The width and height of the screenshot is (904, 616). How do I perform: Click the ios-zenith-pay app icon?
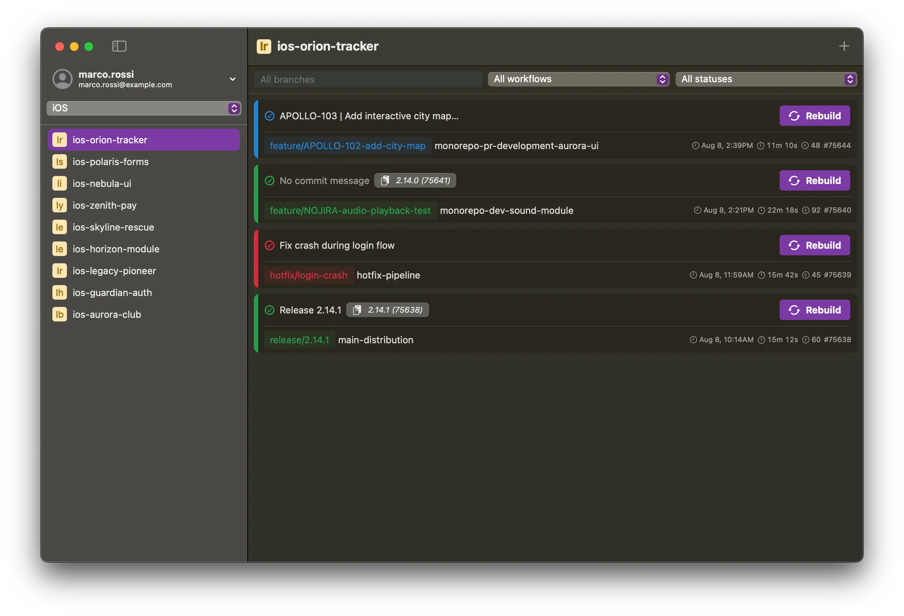pyautogui.click(x=60, y=205)
